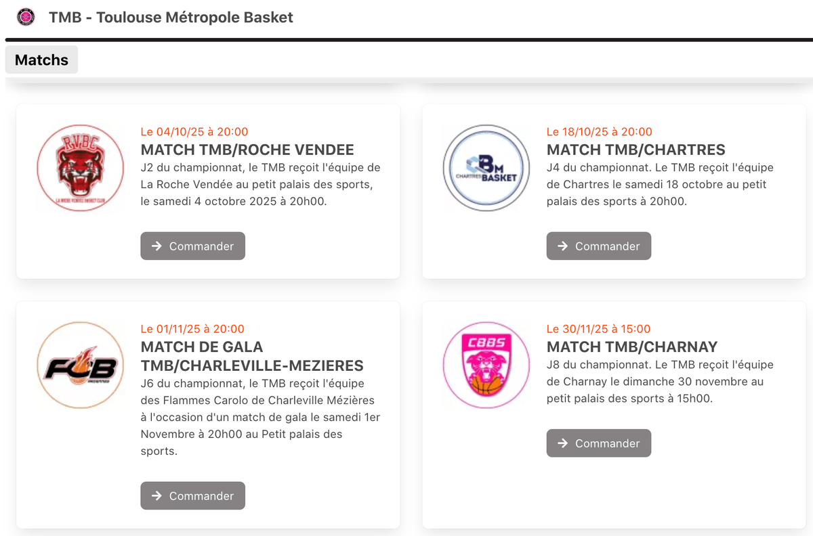Select the MATCH DE GALA TMB/CHARLEVILLE-MEZIERES heading
Viewport: 813px width, 536px height.
pyautogui.click(x=252, y=357)
